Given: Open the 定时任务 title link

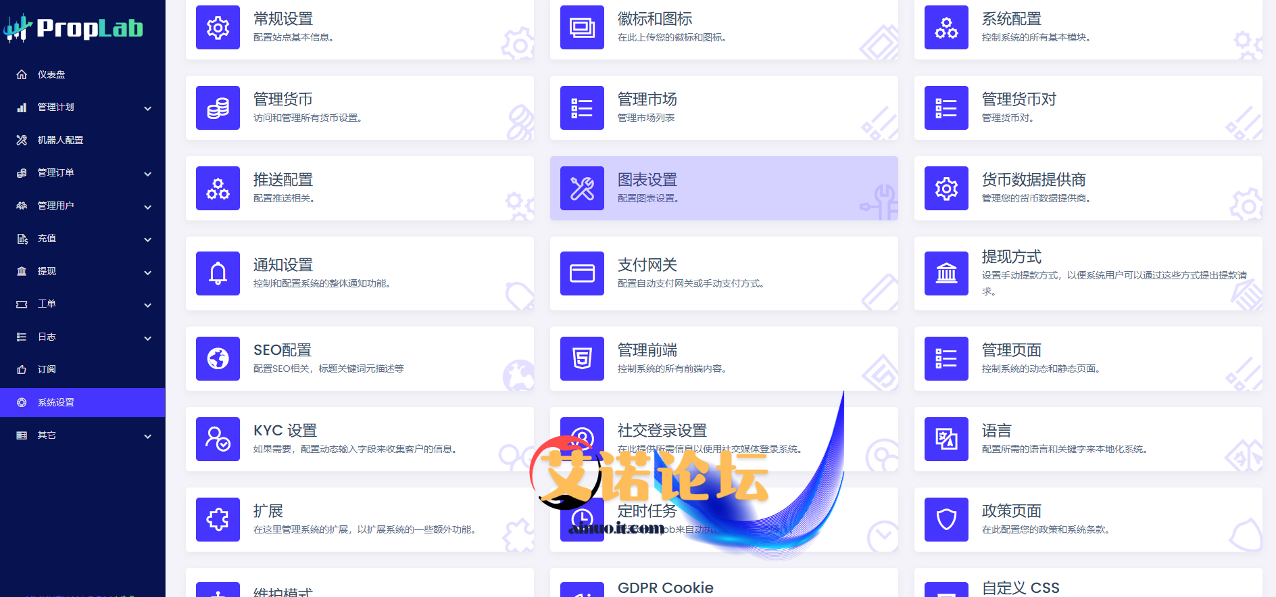Looking at the screenshot, I should point(647,511).
